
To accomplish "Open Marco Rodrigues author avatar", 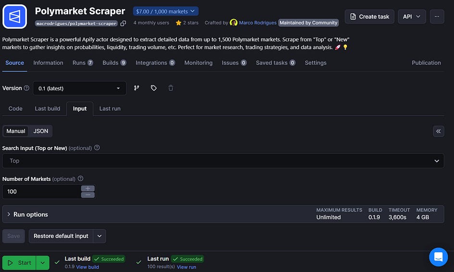I will click(x=233, y=23).
